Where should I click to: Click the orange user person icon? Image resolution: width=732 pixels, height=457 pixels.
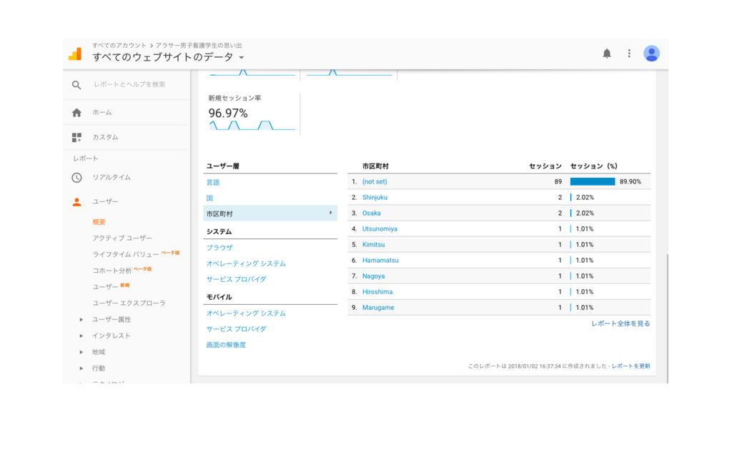click(x=76, y=202)
